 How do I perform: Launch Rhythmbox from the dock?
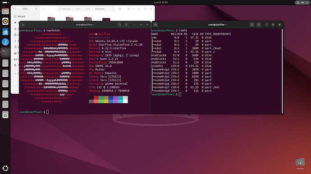[5, 22]
